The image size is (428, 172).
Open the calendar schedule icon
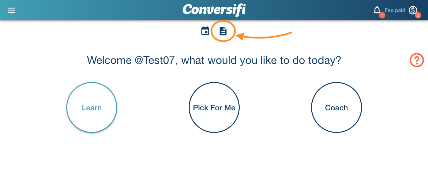tap(205, 31)
